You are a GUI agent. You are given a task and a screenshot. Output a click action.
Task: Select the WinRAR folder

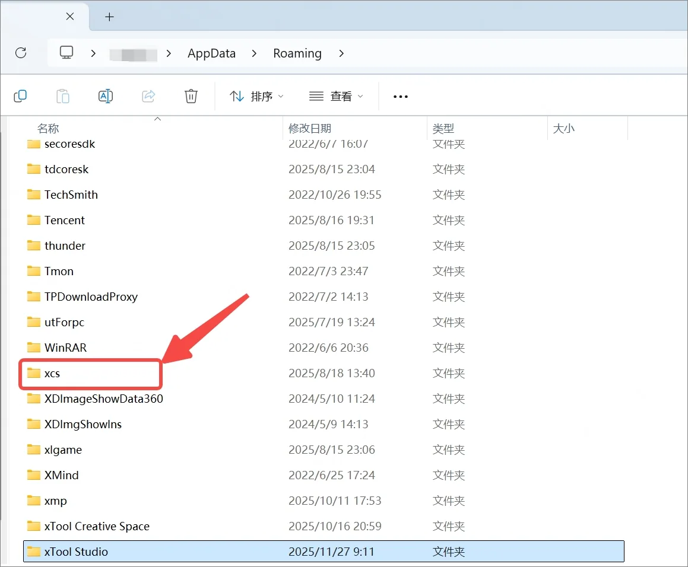[x=324, y=348]
